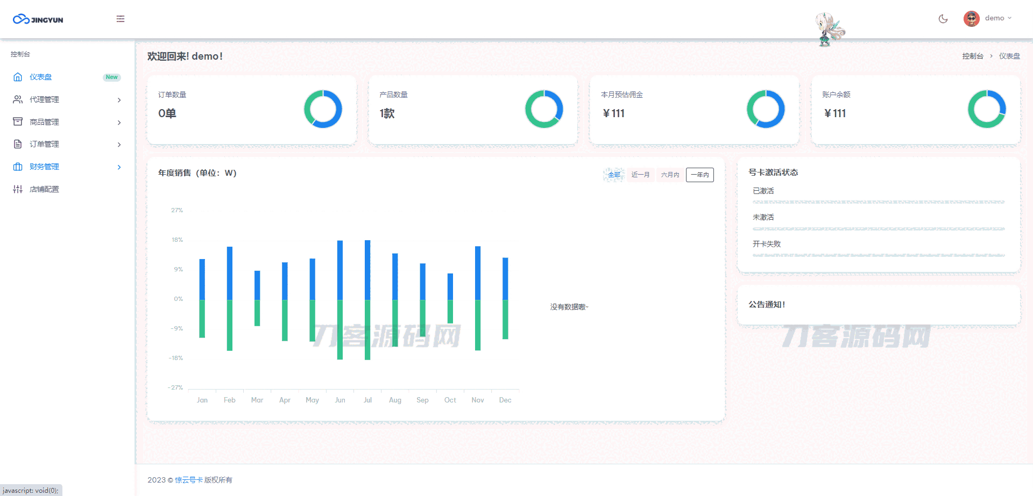Select the 近一月 chart range filter

coord(640,175)
